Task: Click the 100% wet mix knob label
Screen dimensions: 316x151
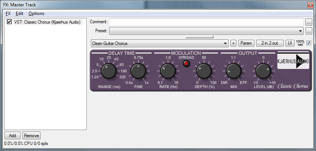Action: tap(300, 43)
